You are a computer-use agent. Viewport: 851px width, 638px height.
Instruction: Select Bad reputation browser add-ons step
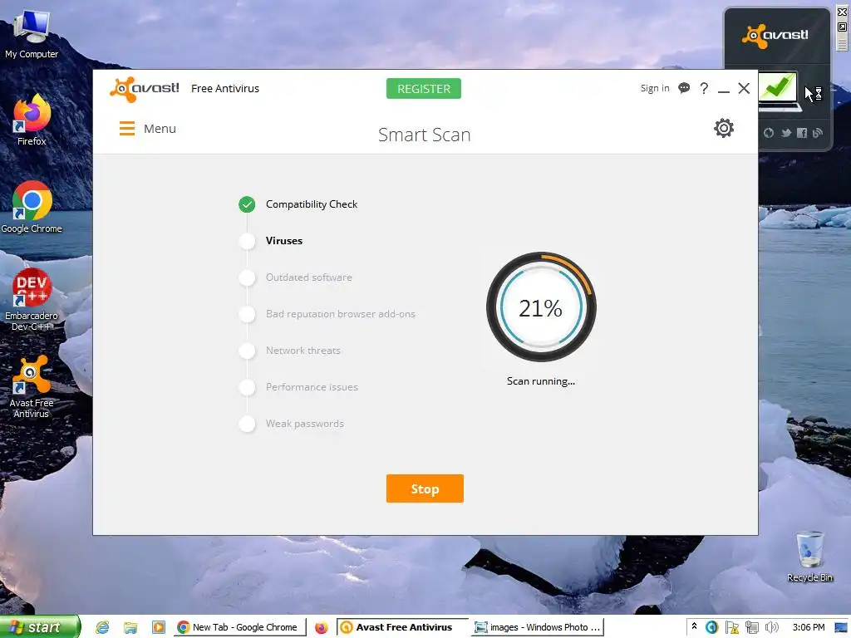[x=340, y=313]
